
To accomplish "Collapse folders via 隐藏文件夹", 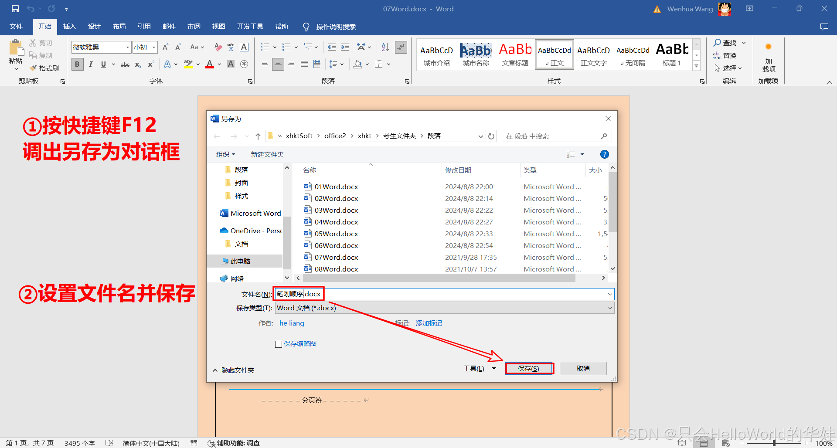I will (234, 370).
